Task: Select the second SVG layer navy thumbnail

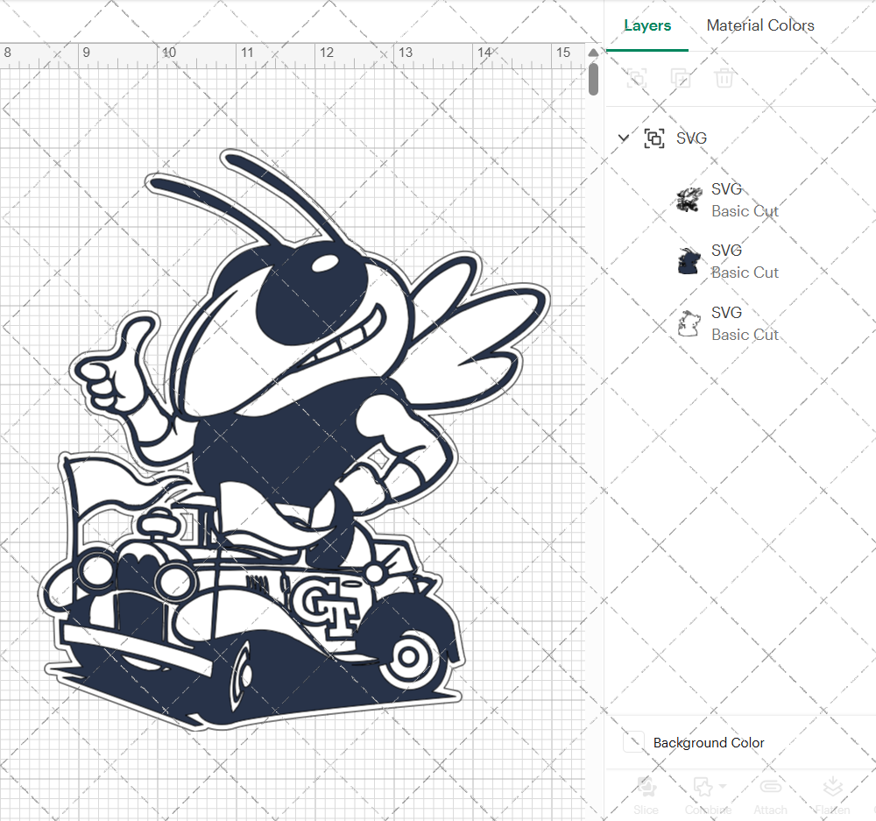Action: [689, 261]
